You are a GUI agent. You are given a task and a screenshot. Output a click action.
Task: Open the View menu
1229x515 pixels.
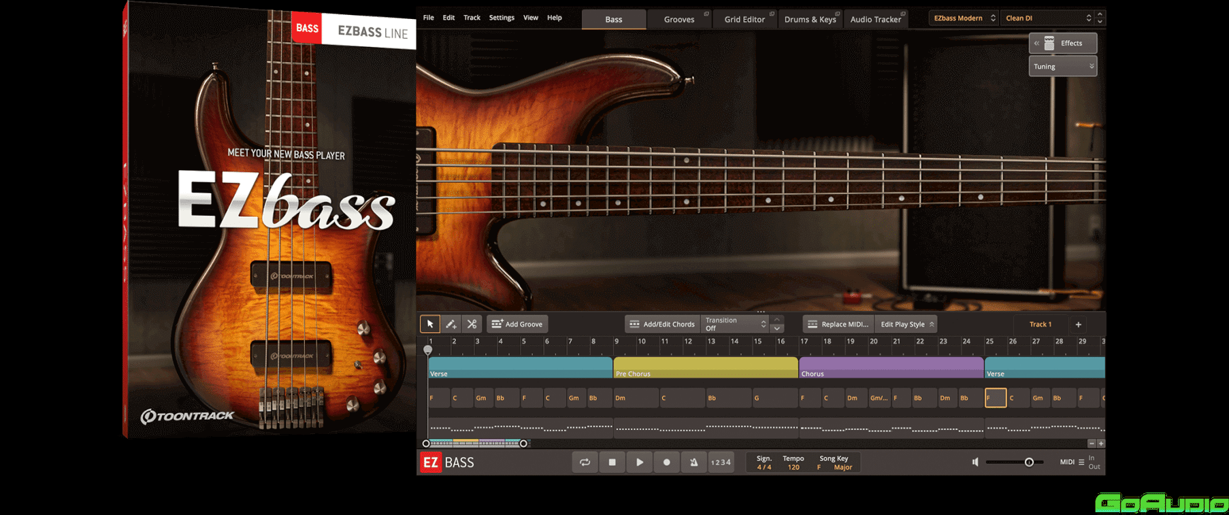[x=531, y=18]
